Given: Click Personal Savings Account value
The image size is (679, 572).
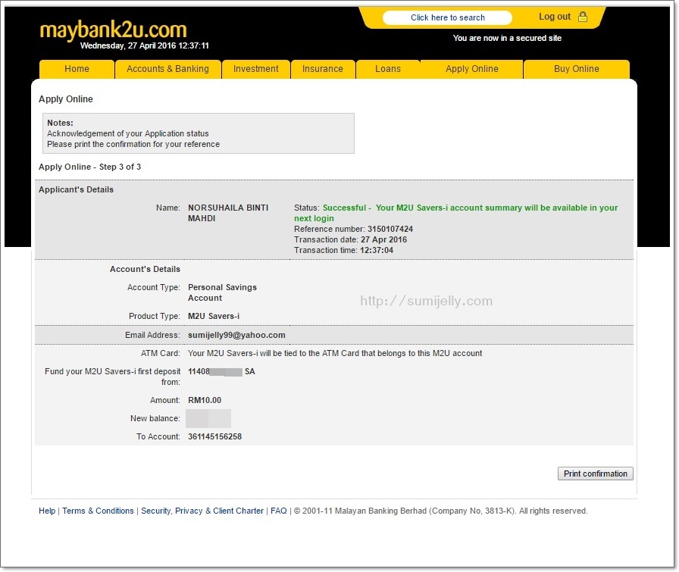Looking at the screenshot, I should coord(222,292).
